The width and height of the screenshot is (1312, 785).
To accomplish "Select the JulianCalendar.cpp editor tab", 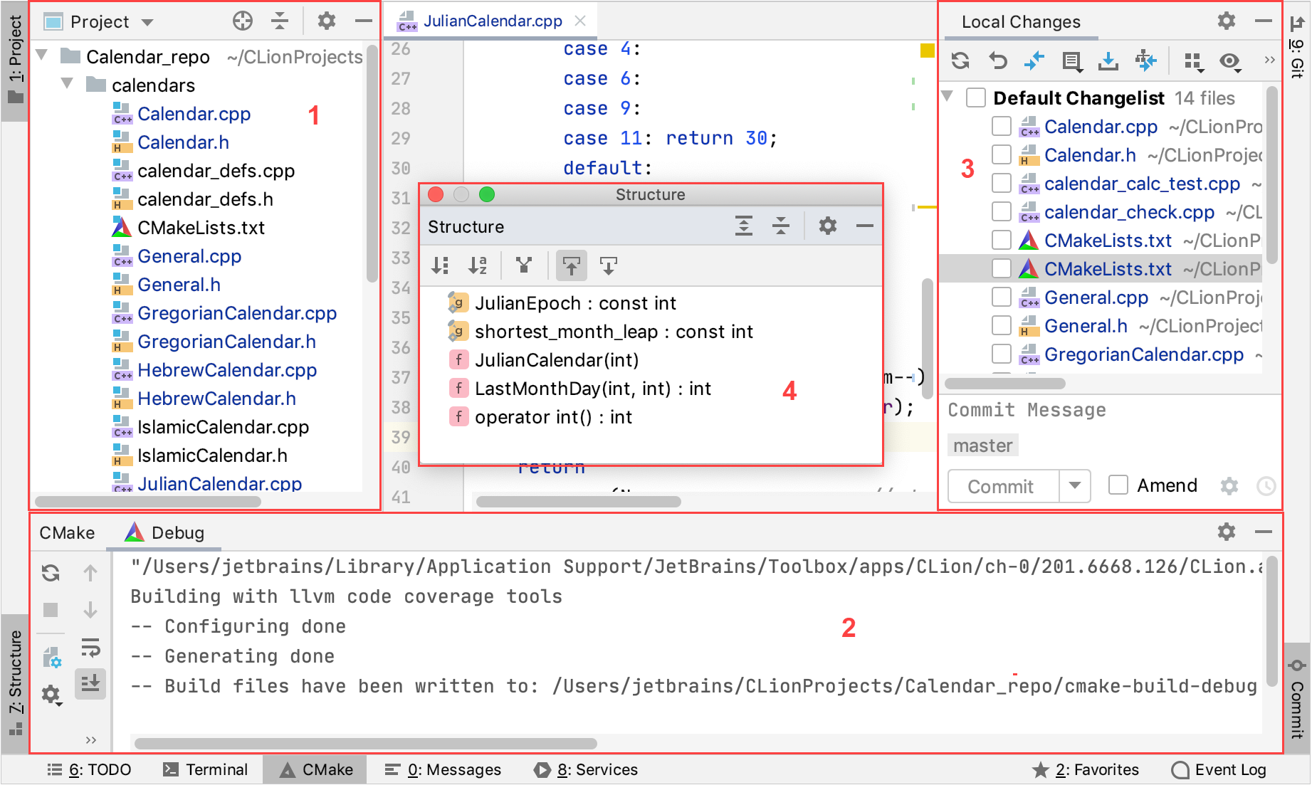I will coord(491,20).
